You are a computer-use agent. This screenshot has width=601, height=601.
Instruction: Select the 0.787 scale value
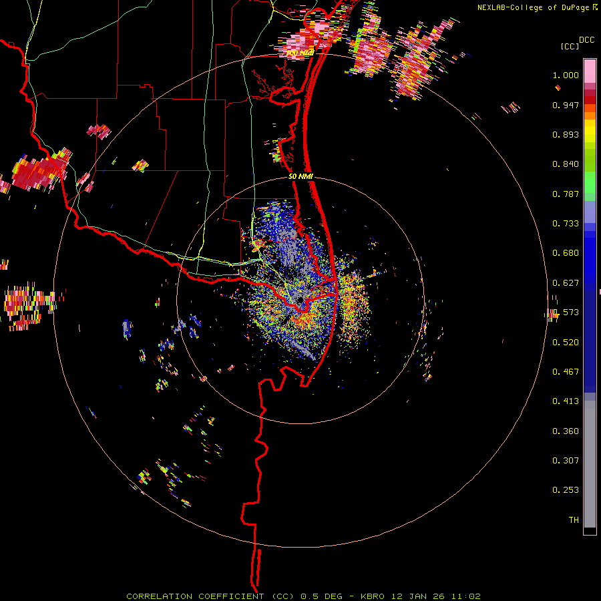click(x=566, y=194)
